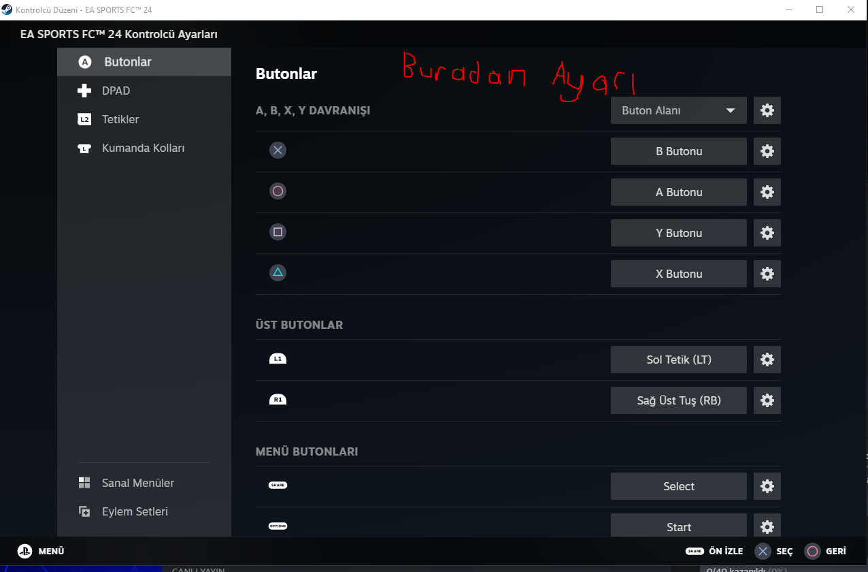This screenshot has width=868, height=572.
Task: Click the EA SPORTS FC 24 Kontrolcü Ayarları title
Action: click(119, 34)
